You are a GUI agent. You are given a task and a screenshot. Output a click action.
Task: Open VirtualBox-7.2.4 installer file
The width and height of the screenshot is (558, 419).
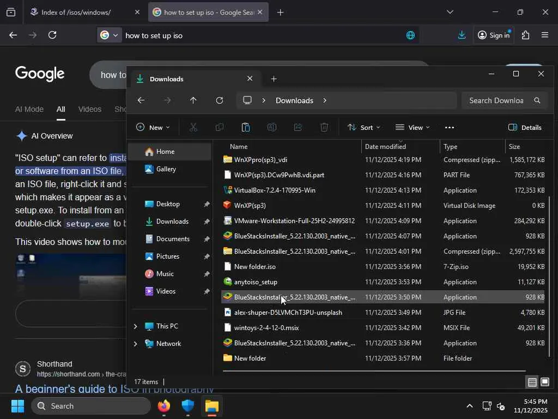(274, 190)
